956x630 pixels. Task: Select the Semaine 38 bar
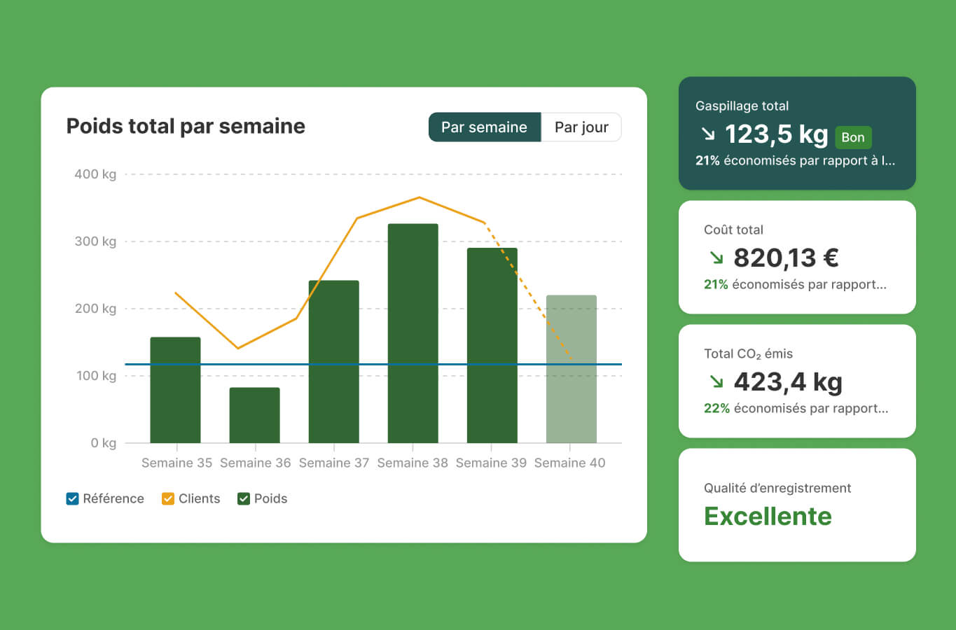coord(413,333)
